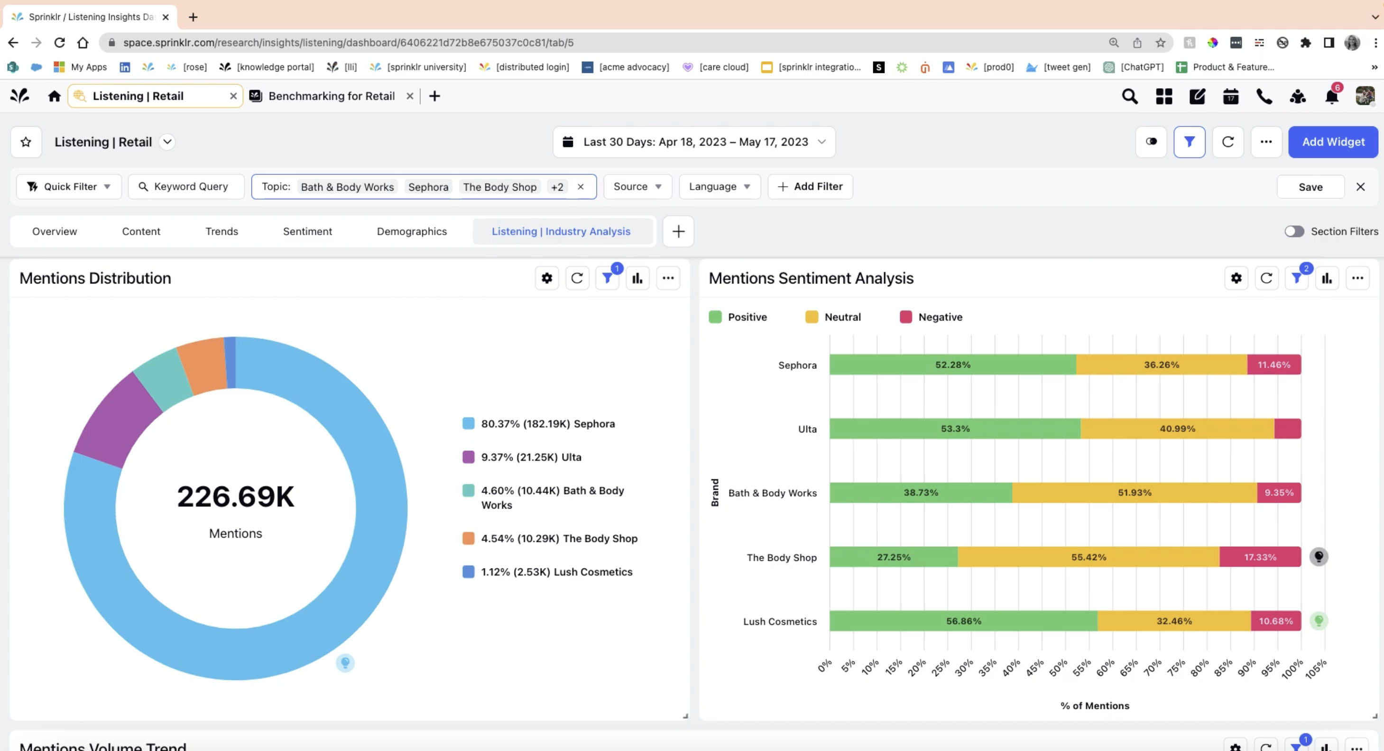Open the calendar icon in top bar
Screen dimensions: 1384x751
tap(1230, 97)
